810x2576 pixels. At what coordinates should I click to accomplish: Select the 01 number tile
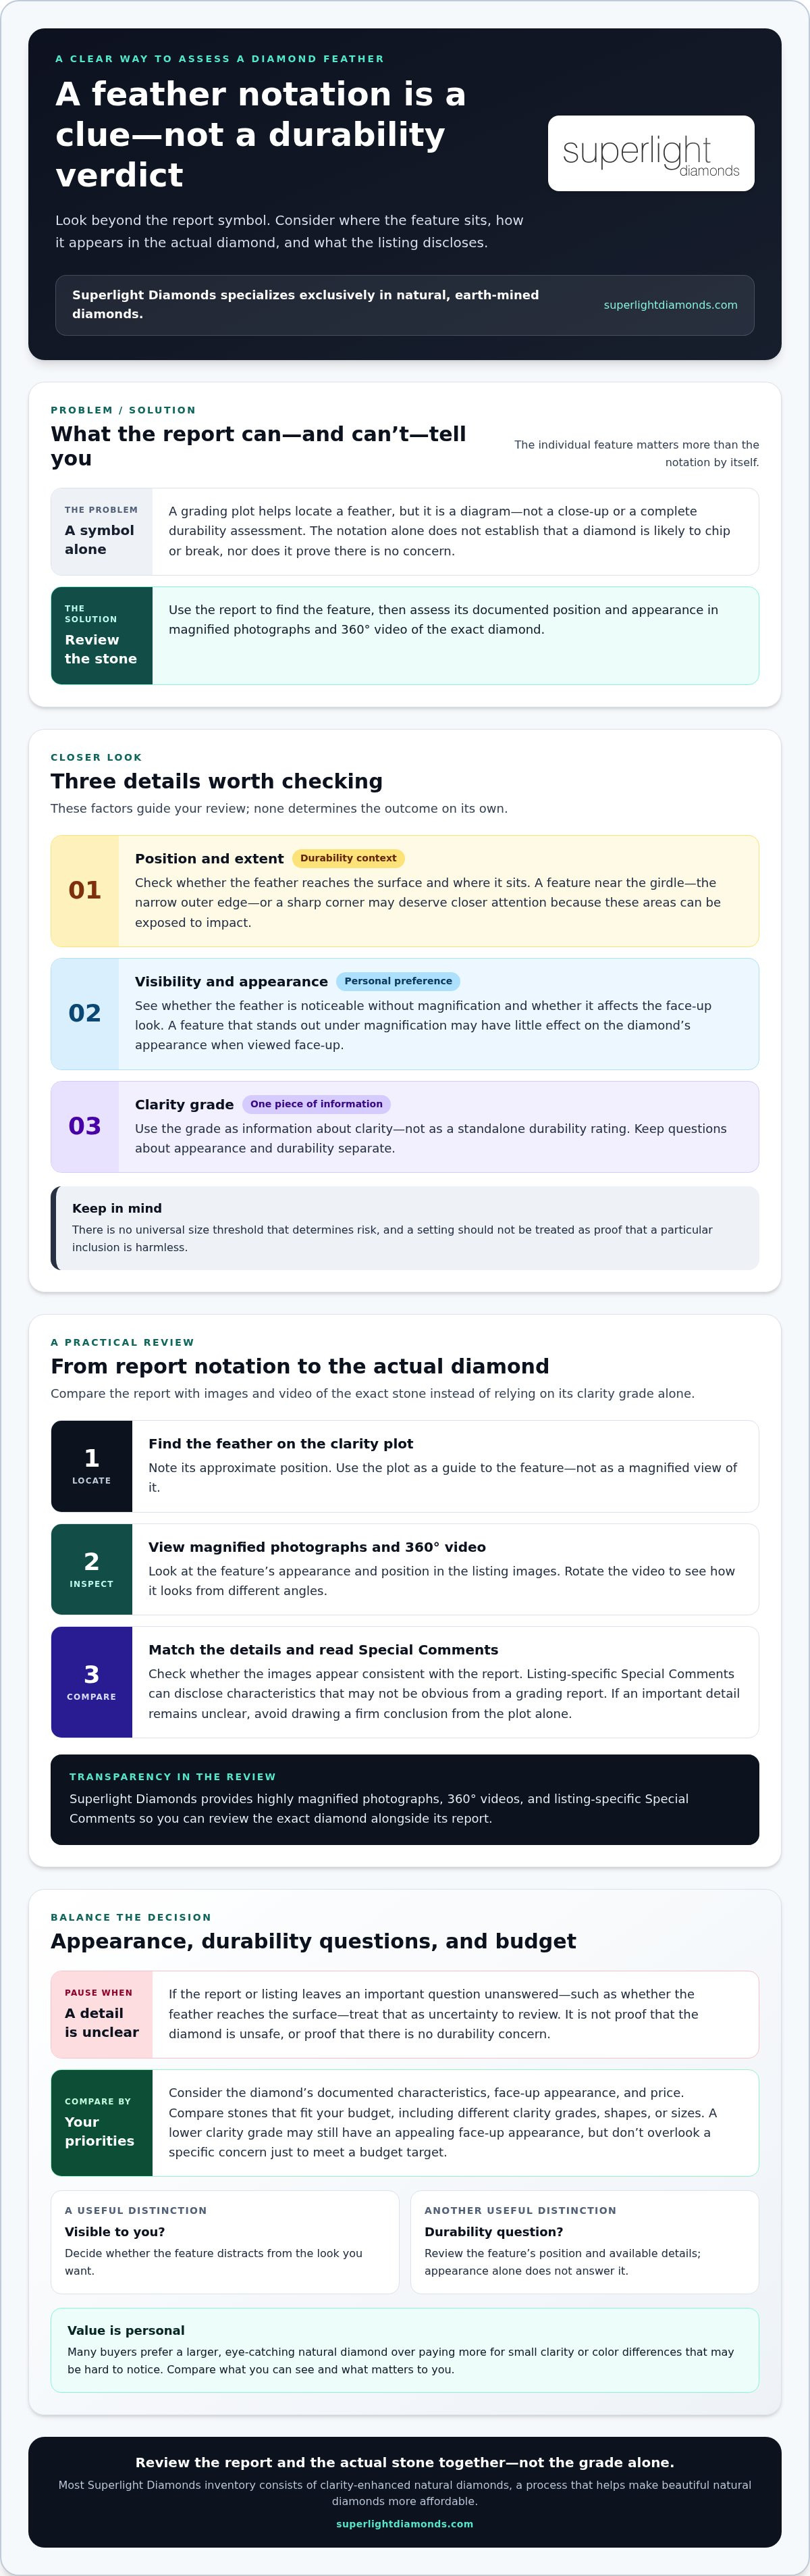[x=85, y=891]
